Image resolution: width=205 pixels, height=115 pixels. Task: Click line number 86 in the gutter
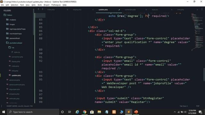[41, 31]
